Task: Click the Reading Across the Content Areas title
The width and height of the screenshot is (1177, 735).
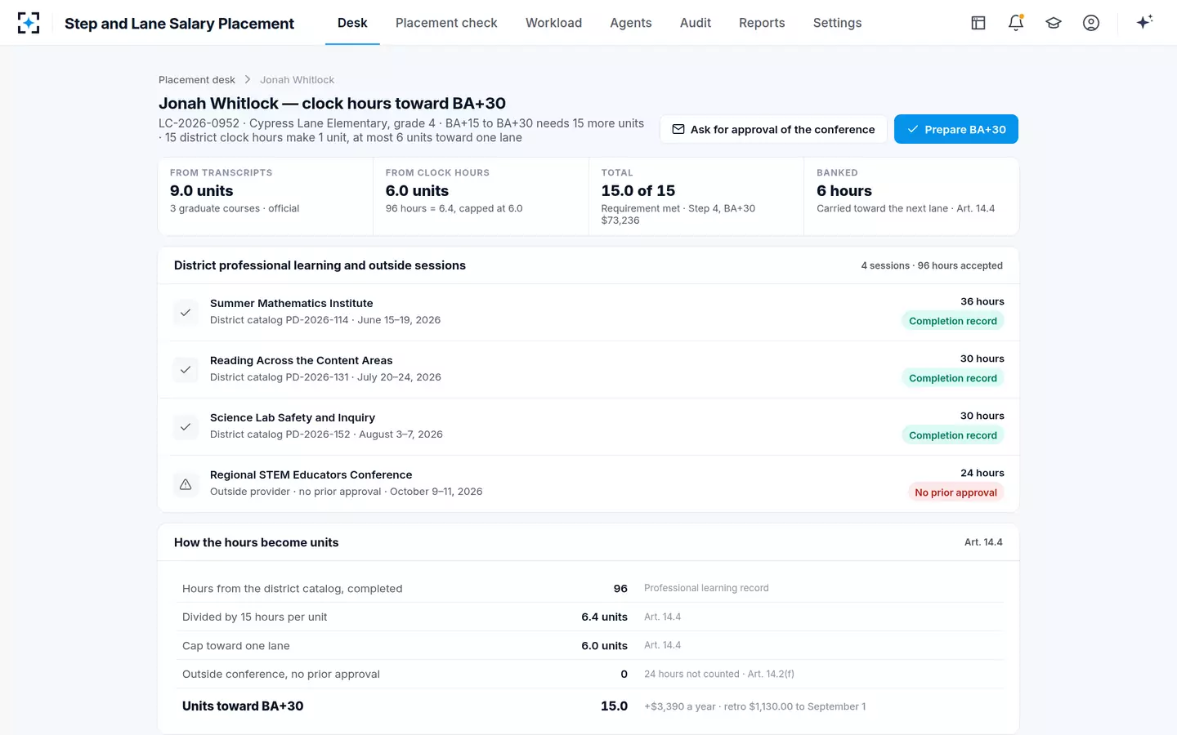Action: pos(302,360)
